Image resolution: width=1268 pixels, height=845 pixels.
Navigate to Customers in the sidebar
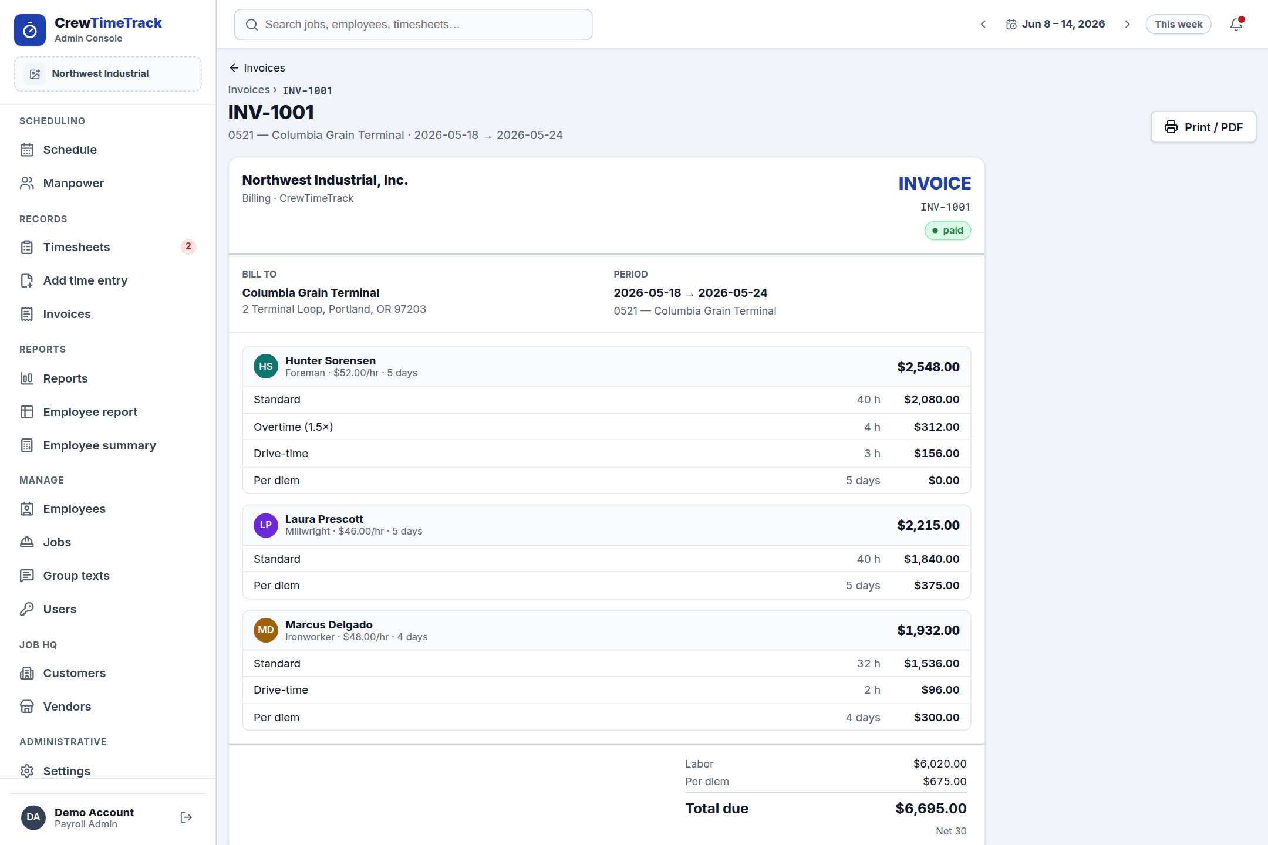108,673
